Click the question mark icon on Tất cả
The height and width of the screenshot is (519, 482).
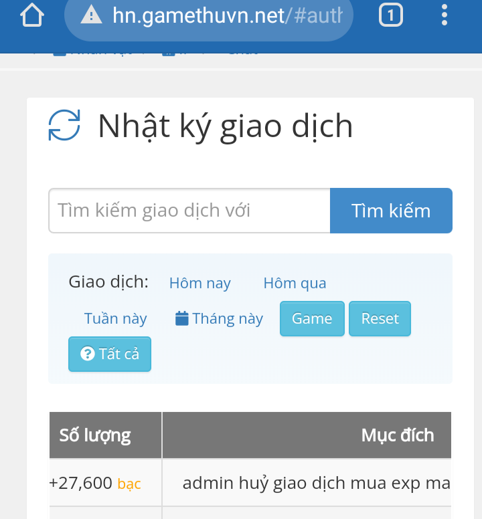pyautogui.click(x=87, y=354)
